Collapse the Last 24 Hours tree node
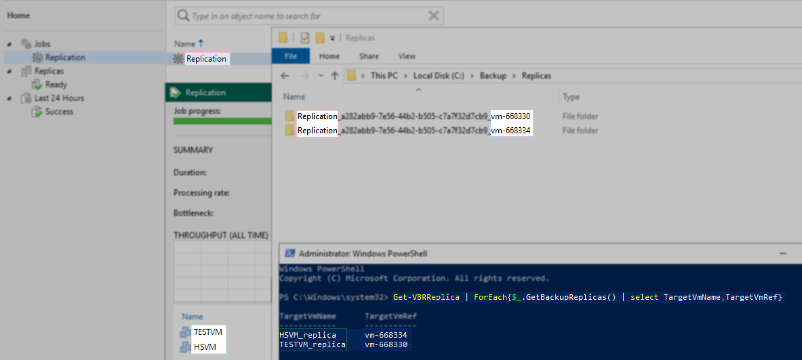The height and width of the screenshot is (360, 802). [9, 98]
